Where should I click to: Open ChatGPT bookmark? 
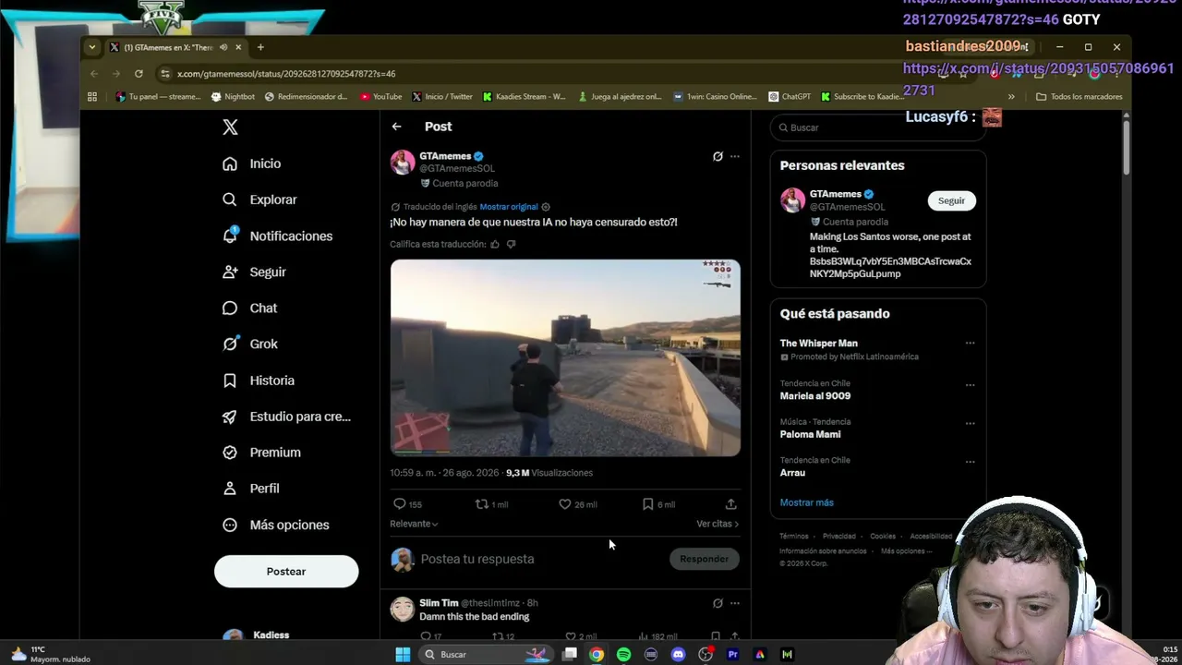(790, 97)
